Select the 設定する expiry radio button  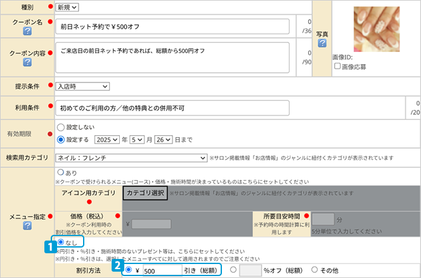pos(62,139)
